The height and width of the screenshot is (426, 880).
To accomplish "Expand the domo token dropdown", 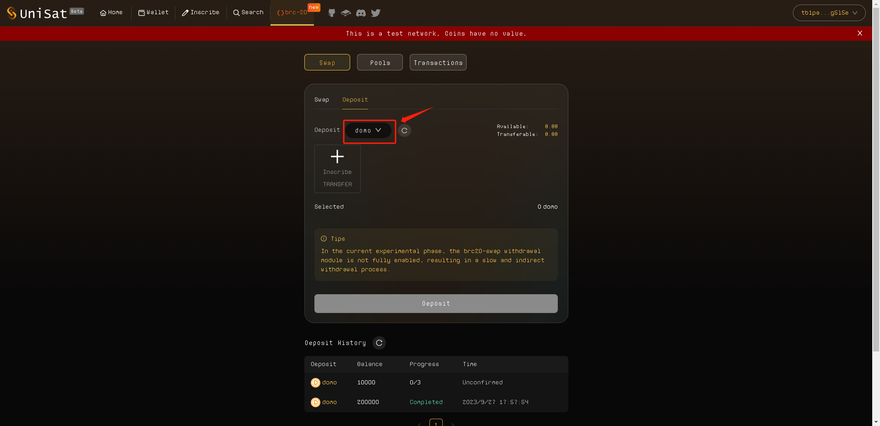I will [x=368, y=130].
